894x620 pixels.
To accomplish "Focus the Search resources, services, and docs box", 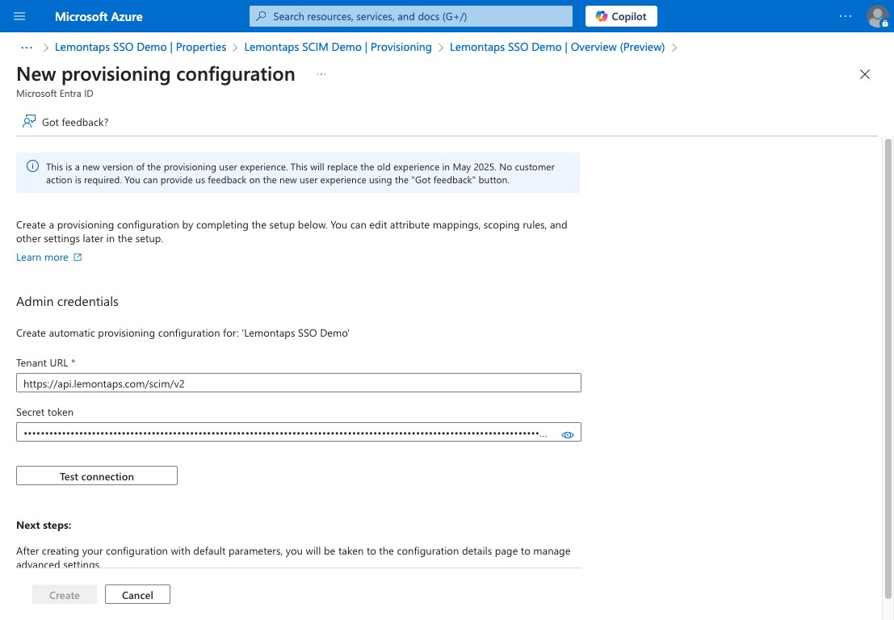I will tap(410, 16).
